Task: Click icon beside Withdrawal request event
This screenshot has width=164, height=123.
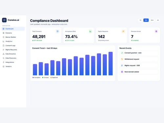Action: 122,59
